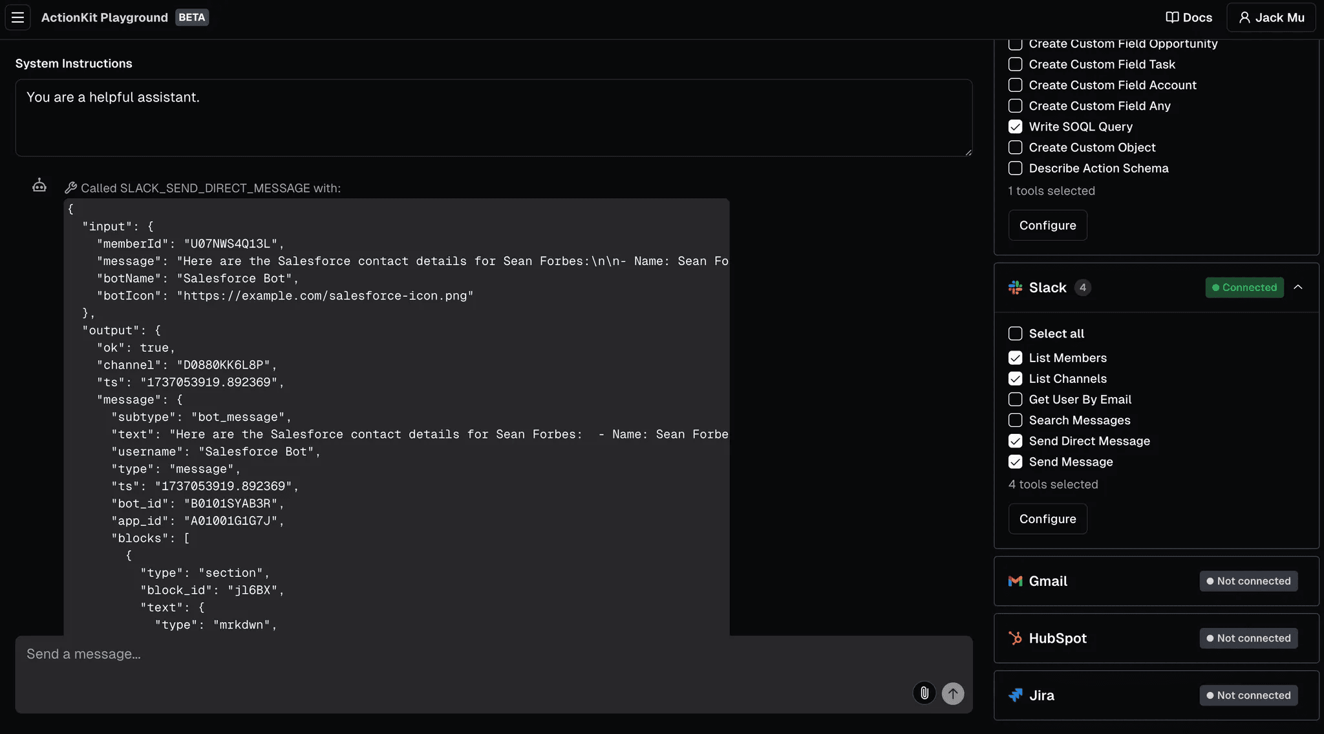Image resolution: width=1324 pixels, height=734 pixels.
Task: Click the Jira logo icon
Action: click(1015, 695)
